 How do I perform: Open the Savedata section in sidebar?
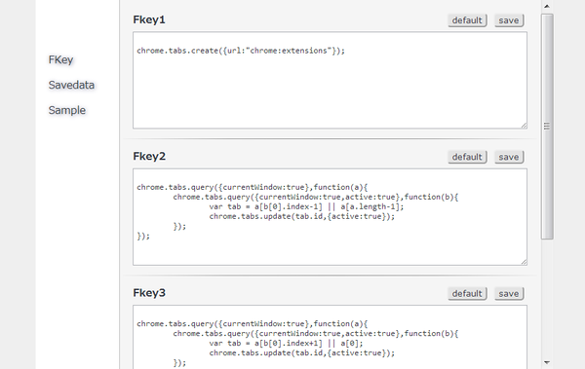[x=71, y=85]
